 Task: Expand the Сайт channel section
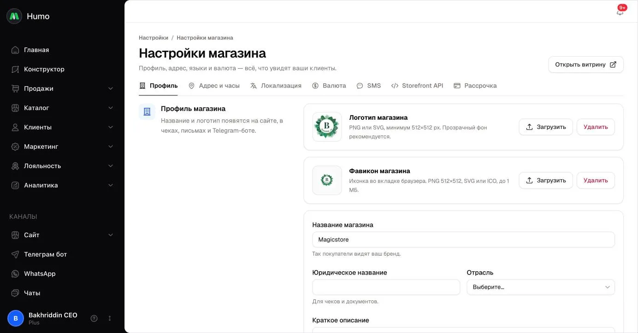point(62,235)
